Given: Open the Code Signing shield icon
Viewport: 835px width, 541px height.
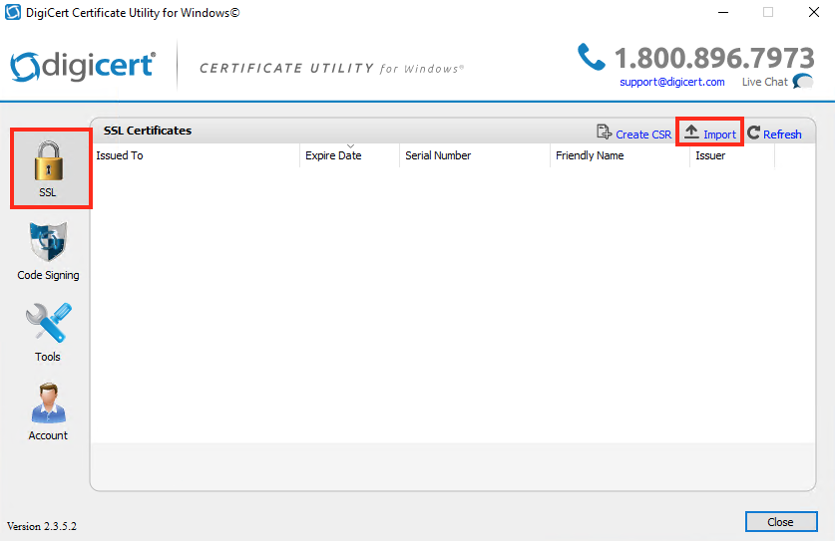Looking at the screenshot, I should coord(48,243).
